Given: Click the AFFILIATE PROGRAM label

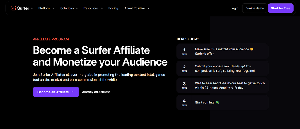Looking at the screenshot, I should [51, 39].
